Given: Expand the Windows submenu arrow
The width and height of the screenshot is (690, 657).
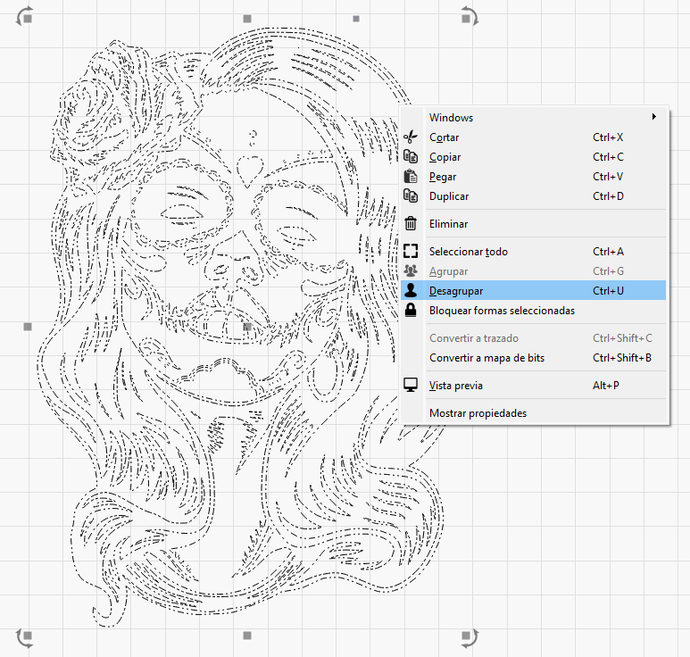Looking at the screenshot, I should click(654, 117).
